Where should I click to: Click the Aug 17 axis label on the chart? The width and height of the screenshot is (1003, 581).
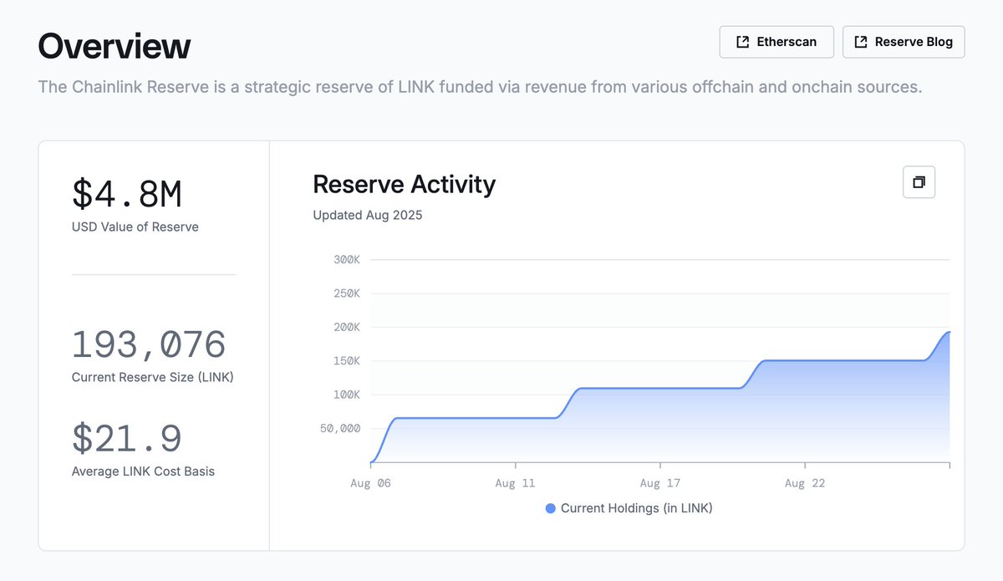pos(659,482)
